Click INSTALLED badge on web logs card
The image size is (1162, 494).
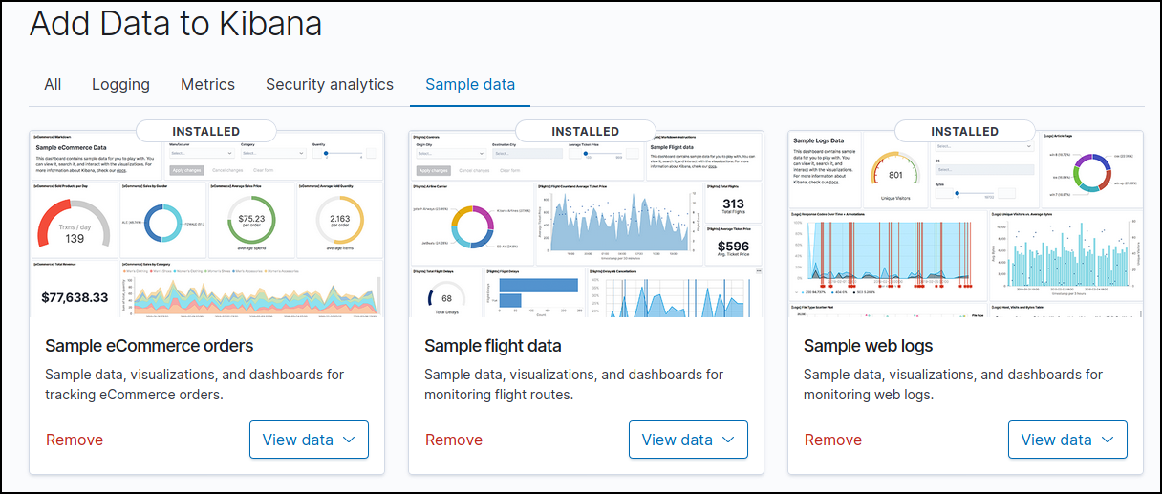[965, 131]
